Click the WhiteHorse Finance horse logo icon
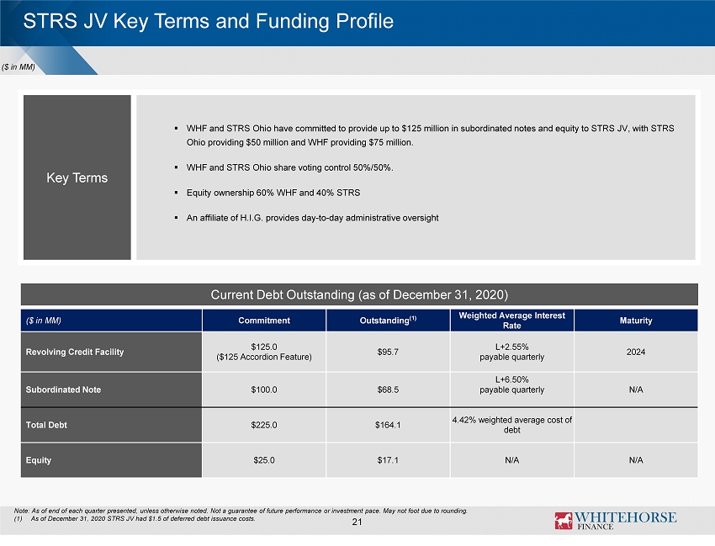 pos(563,521)
